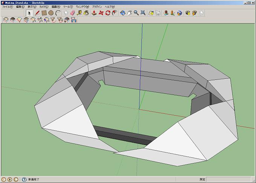
Task: Click the Zoom magnifier tool
Action: 136,13
